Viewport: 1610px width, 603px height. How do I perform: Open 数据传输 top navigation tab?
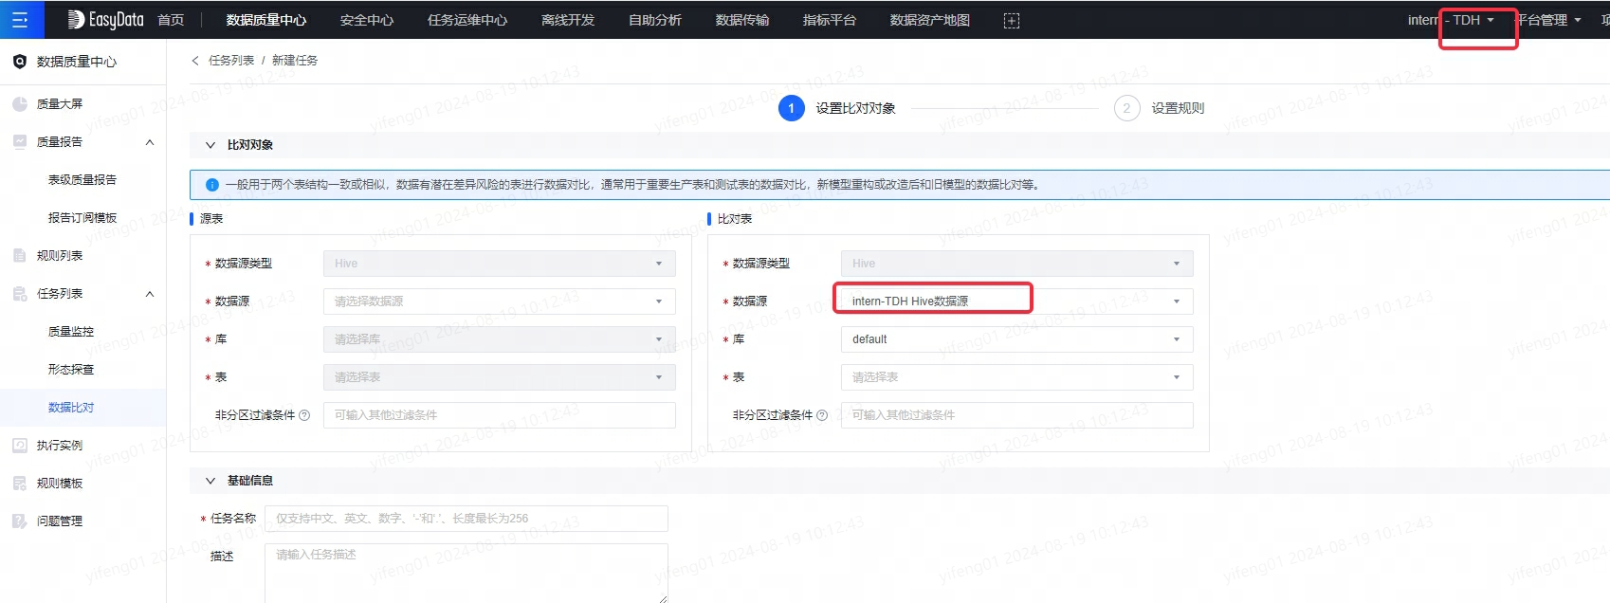click(742, 20)
